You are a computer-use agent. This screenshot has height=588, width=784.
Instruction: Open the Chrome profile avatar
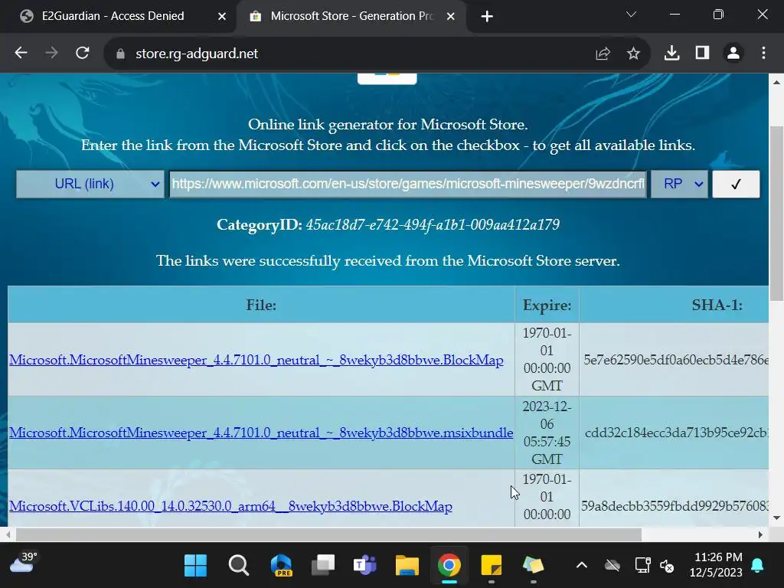(x=733, y=53)
